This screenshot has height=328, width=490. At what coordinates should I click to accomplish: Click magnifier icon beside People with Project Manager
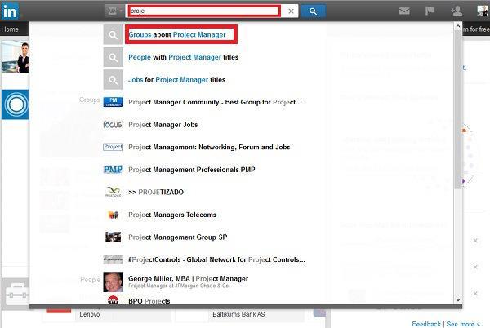(x=114, y=57)
